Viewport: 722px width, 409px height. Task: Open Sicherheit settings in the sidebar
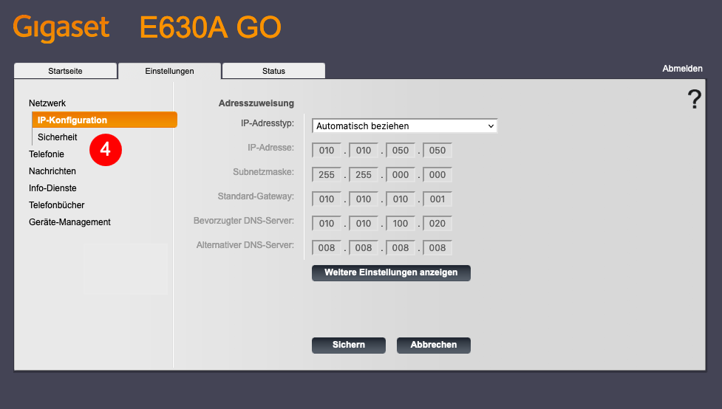(x=57, y=137)
